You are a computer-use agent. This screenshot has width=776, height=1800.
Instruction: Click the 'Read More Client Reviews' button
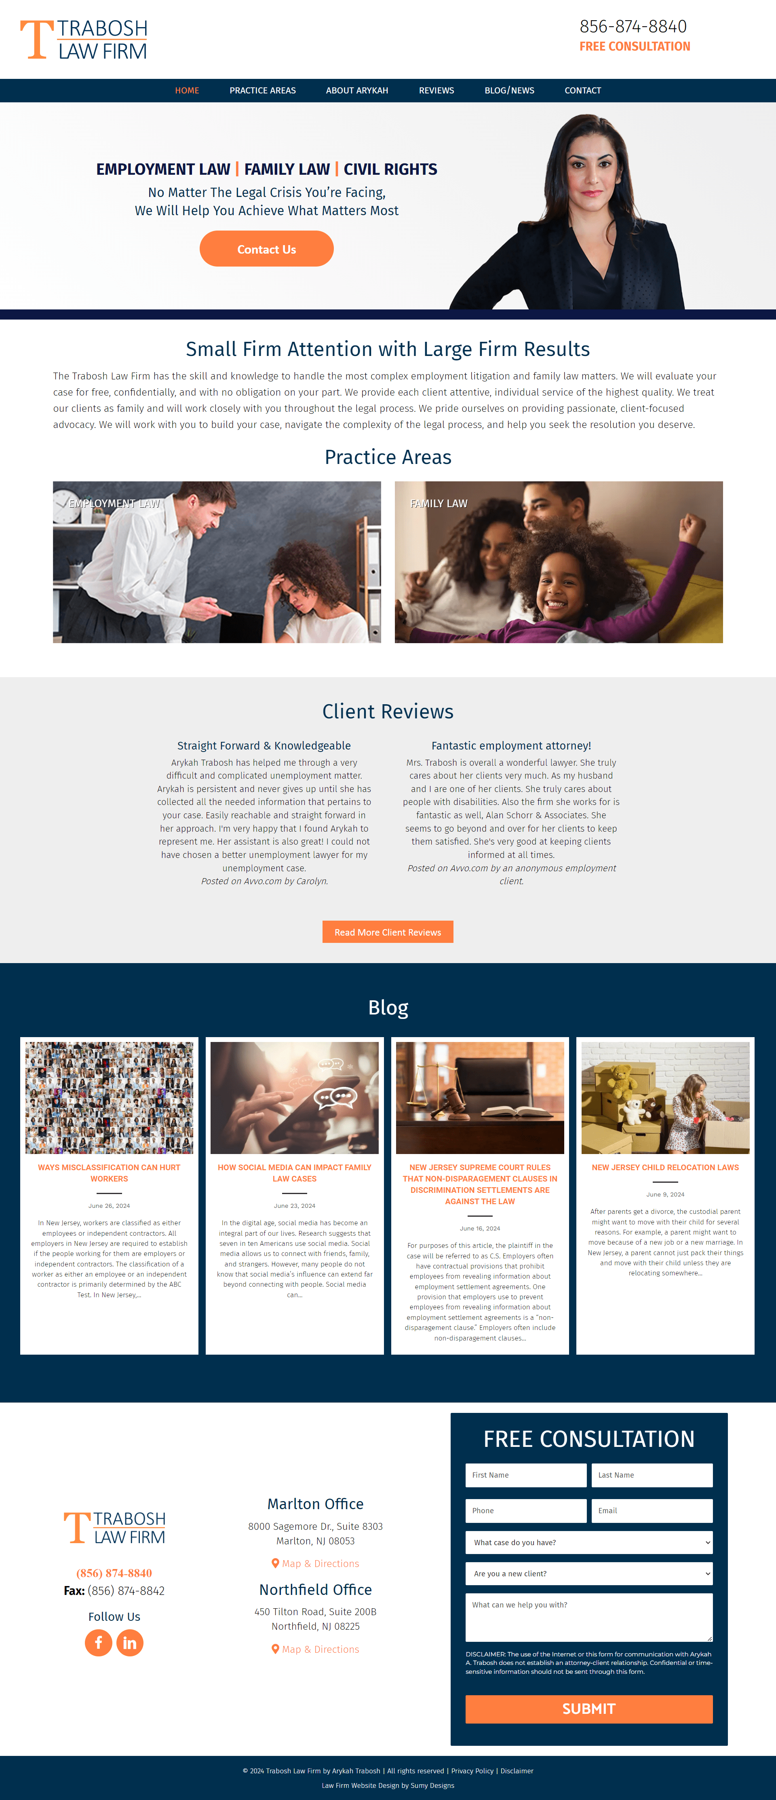click(388, 931)
